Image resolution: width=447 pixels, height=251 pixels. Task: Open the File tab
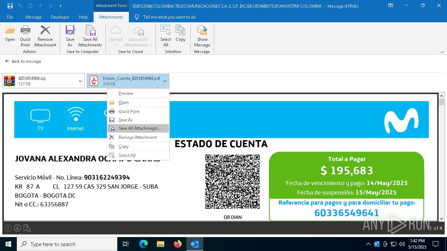coord(10,17)
